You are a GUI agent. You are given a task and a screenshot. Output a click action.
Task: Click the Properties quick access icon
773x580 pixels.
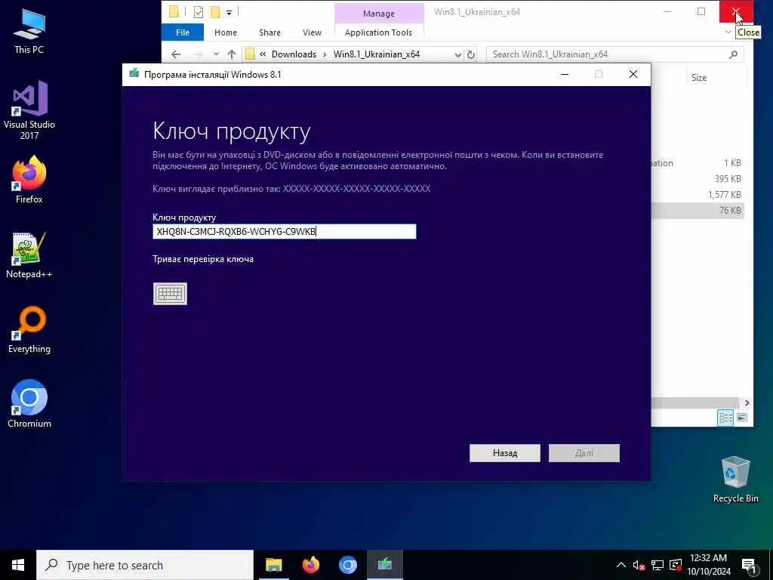(199, 12)
